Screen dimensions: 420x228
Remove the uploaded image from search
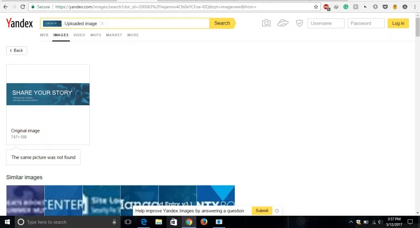pos(102,23)
